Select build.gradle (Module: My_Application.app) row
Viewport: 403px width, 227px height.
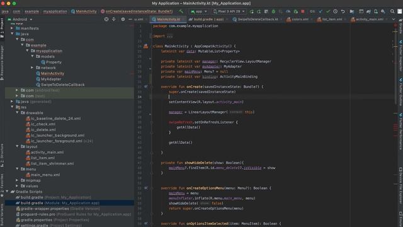[69, 203]
